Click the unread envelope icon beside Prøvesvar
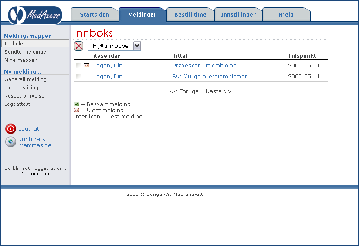Image resolution: width=359 pixels, height=246 pixels. point(86,66)
